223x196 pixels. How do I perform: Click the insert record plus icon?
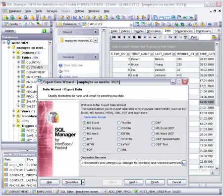pos(145,37)
